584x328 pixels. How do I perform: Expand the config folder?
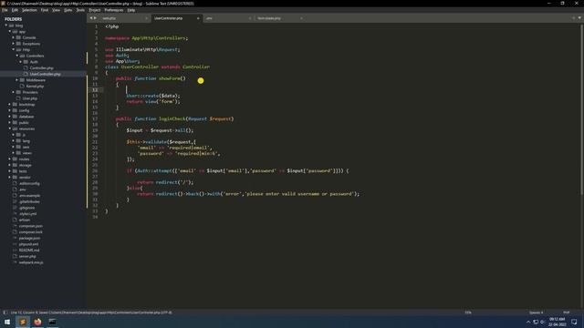(10, 110)
